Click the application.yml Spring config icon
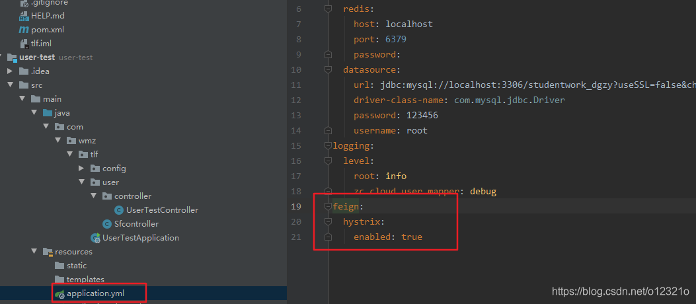 coord(59,293)
